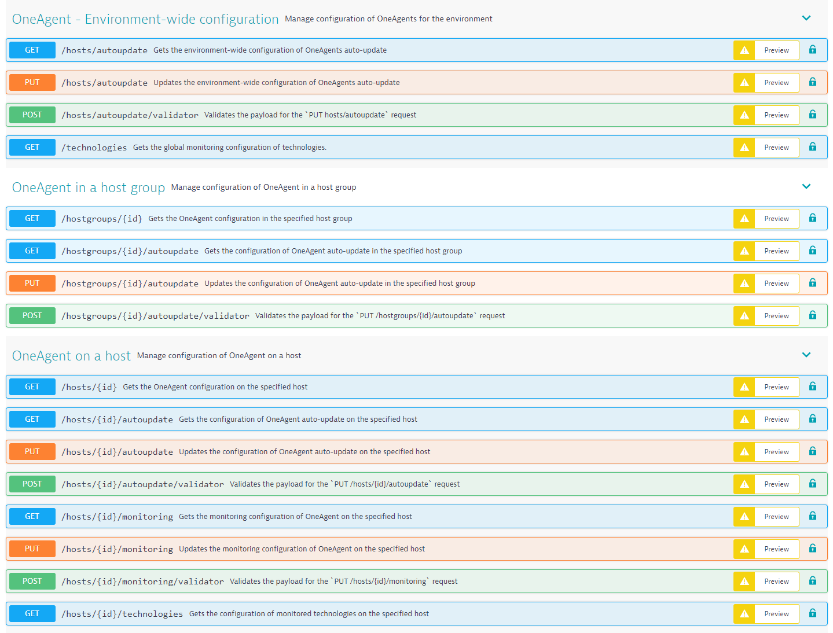Click the lock icon for GET /hosts/{id}/technologies
The height and width of the screenshot is (633, 833).
pos(813,613)
